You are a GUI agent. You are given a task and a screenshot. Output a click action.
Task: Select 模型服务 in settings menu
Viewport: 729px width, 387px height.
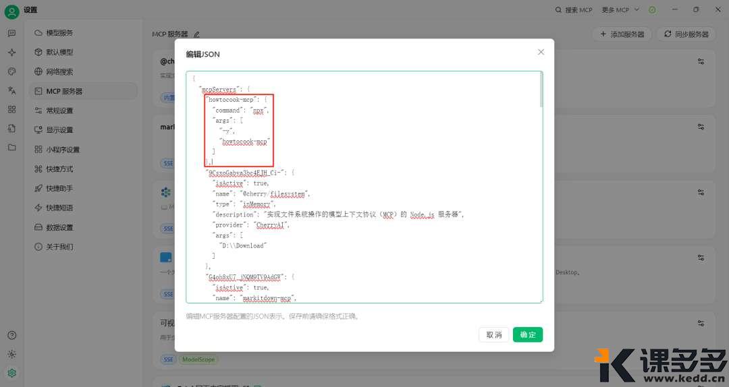83,33
